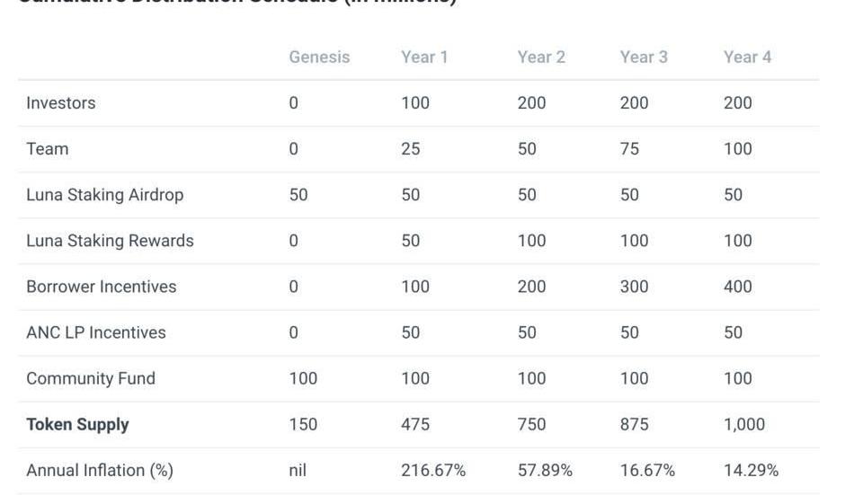Click the Team row label
Image resolution: width=863 pixels, height=495 pixels.
coord(48,149)
